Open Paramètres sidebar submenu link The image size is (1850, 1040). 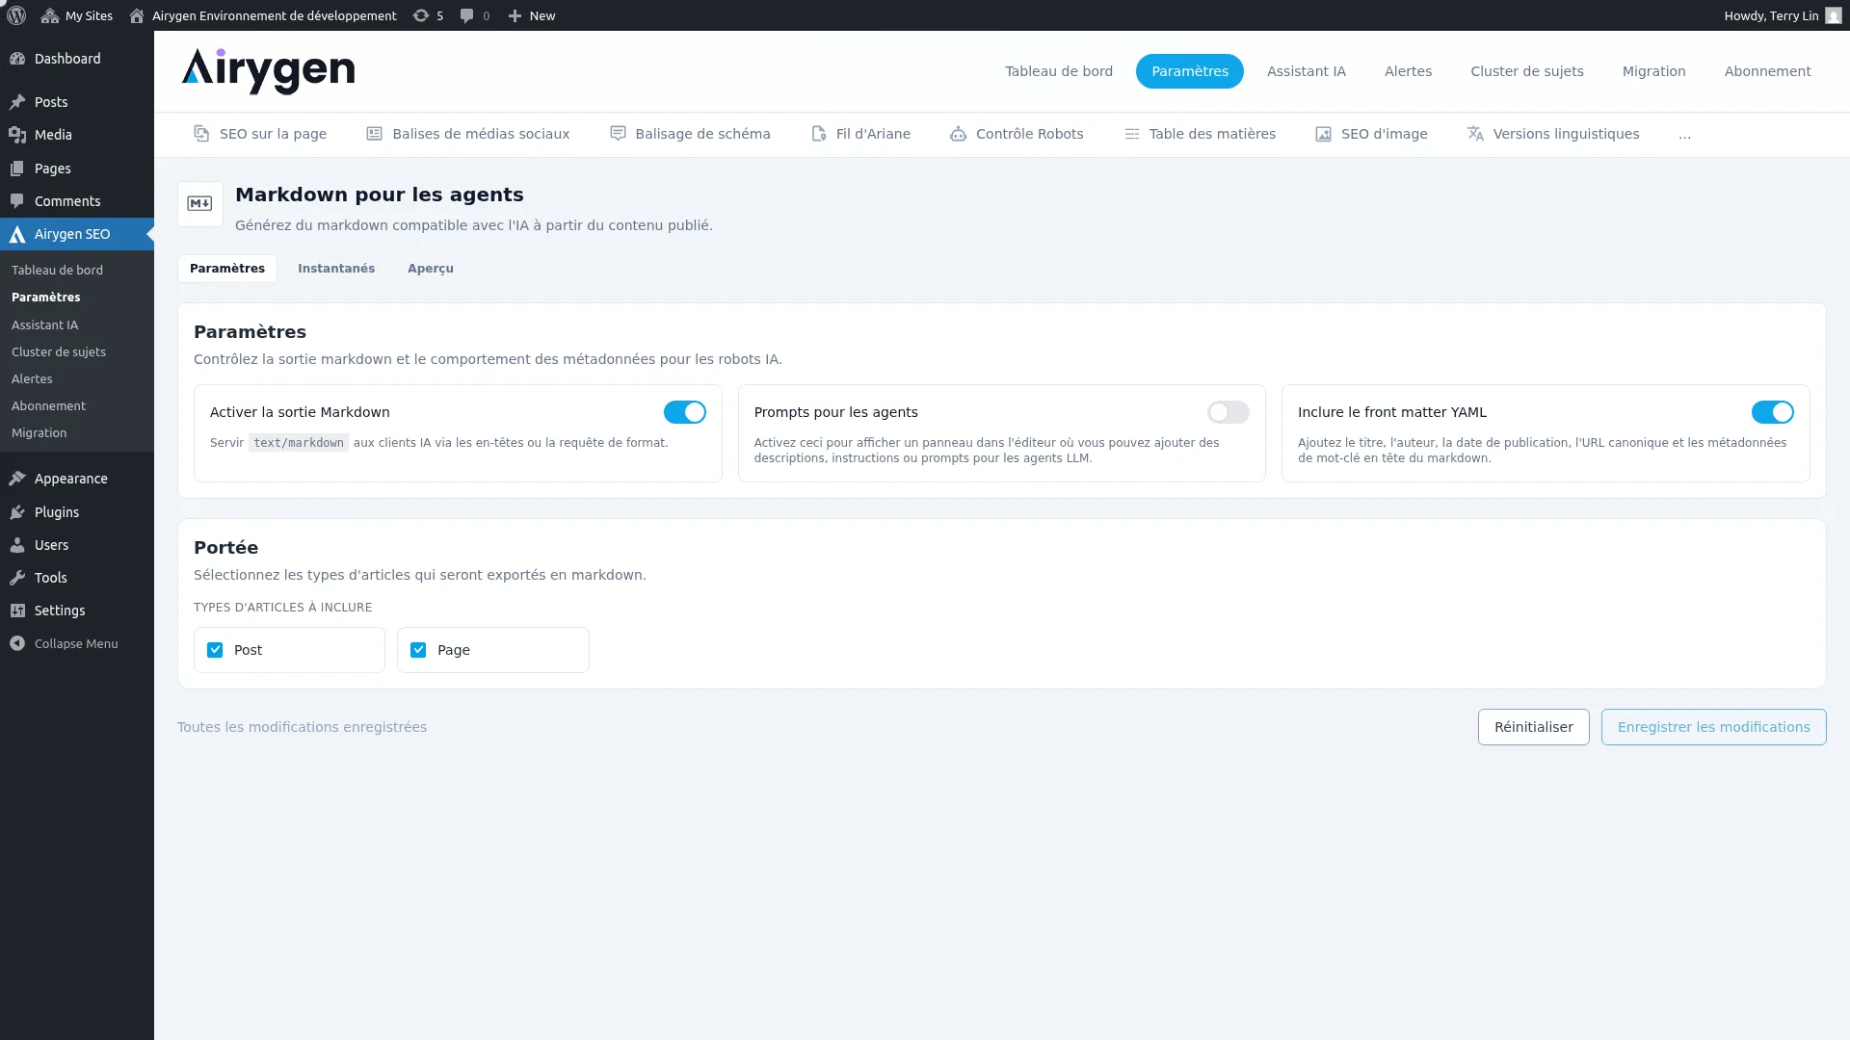click(x=46, y=298)
